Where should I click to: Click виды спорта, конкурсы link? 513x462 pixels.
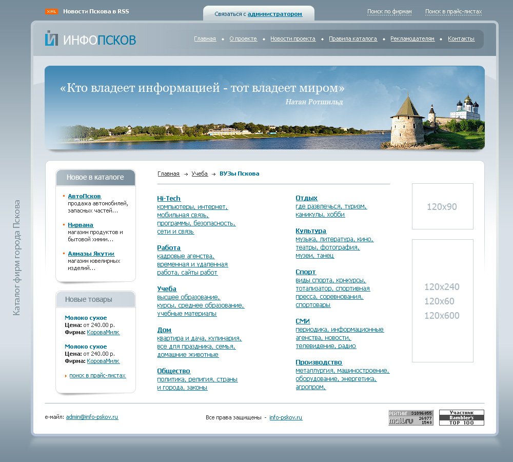331,280
